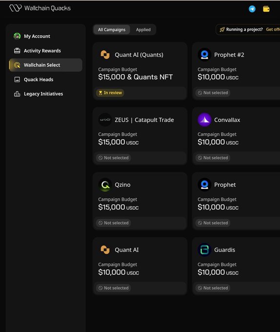This screenshot has height=332, width=280.
Task: Click the In review status badge
Action: coord(110,93)
